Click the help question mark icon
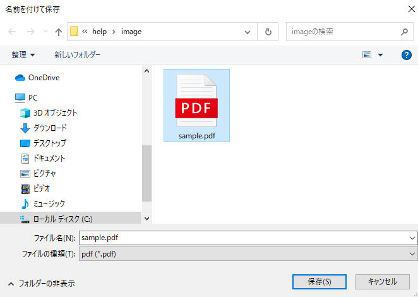418x297 pixels. click(407, 55)
